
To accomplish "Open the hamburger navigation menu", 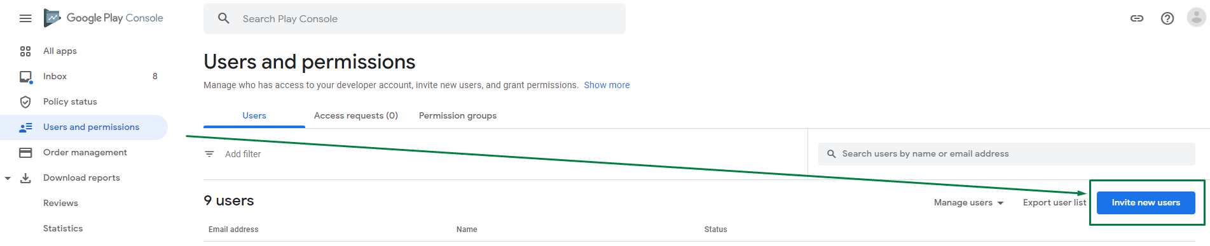I will pos(25,18).
